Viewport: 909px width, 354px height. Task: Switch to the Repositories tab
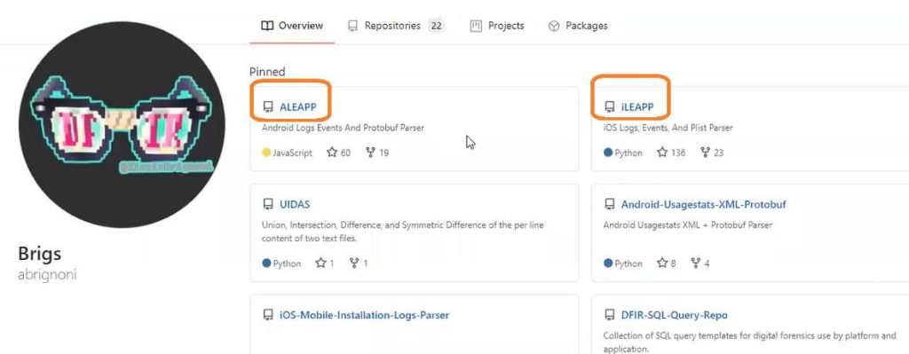tap(396, 26)
